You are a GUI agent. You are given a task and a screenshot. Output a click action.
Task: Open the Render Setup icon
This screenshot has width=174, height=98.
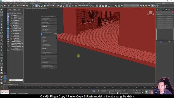click(x=116, y=6)
